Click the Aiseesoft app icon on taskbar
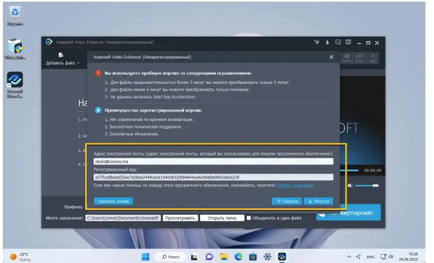434x263 pixels. tap(282, 257)
